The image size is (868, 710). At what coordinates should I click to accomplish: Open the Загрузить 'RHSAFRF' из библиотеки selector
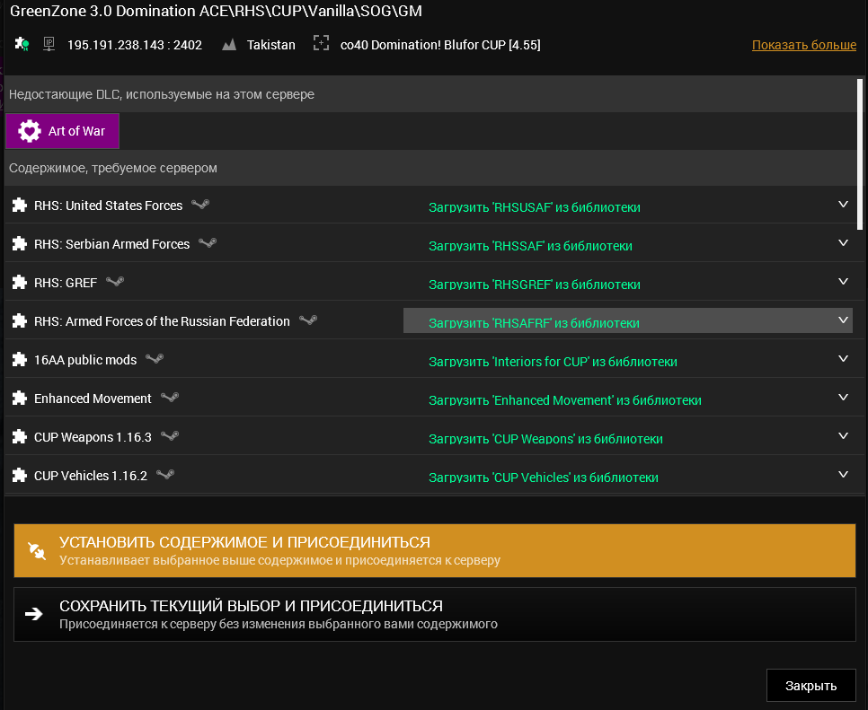click(x=628, y=320)
